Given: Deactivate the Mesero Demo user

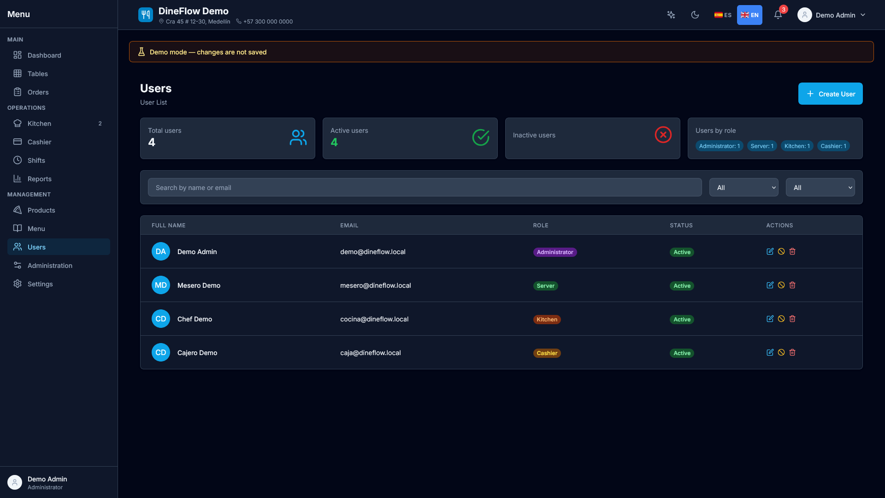Looking at the screenshot, I should coord(781,285).
